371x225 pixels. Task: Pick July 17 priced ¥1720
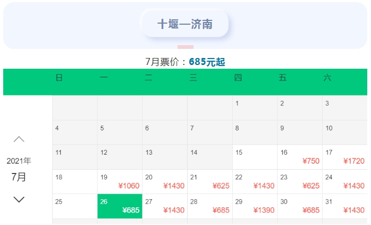tap(345, 157)
